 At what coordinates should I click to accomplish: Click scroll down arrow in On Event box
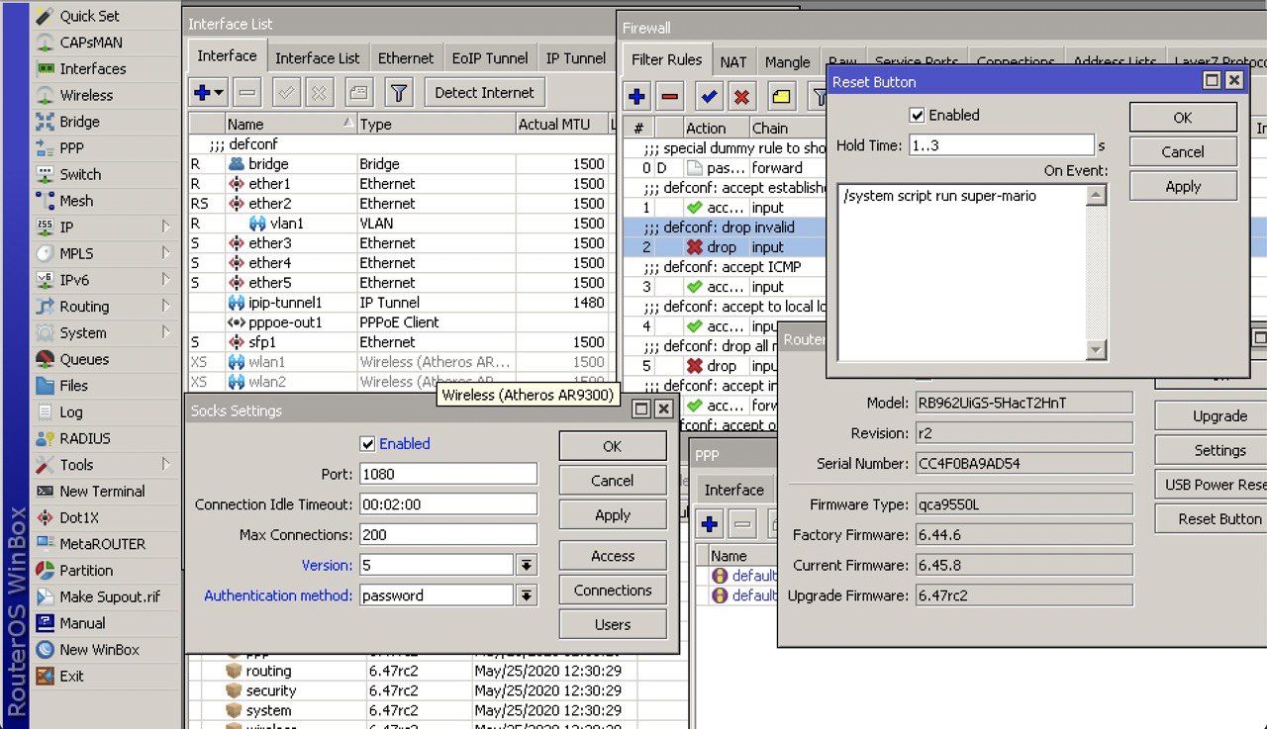click(1096, 350)
